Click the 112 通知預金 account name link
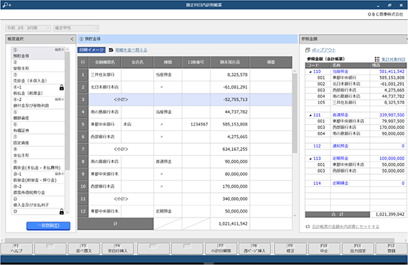The image size is (408, 265). tap(341, 146)
